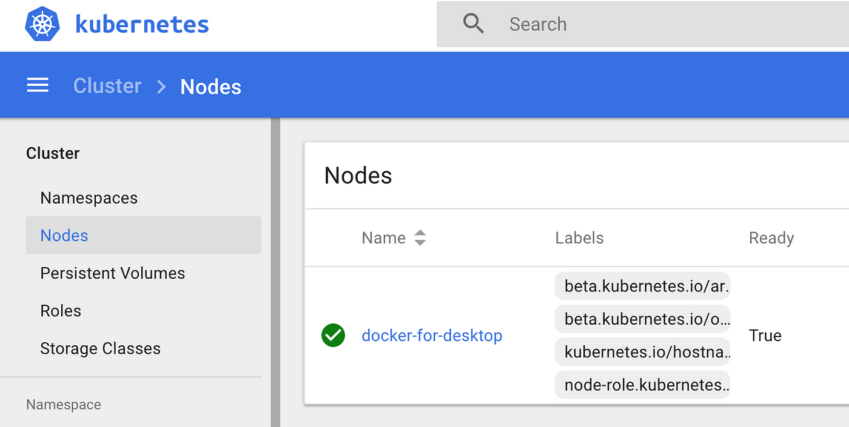Focus the Search input field
The height and width of the screenshot is (427, 849).
point(643,24)
